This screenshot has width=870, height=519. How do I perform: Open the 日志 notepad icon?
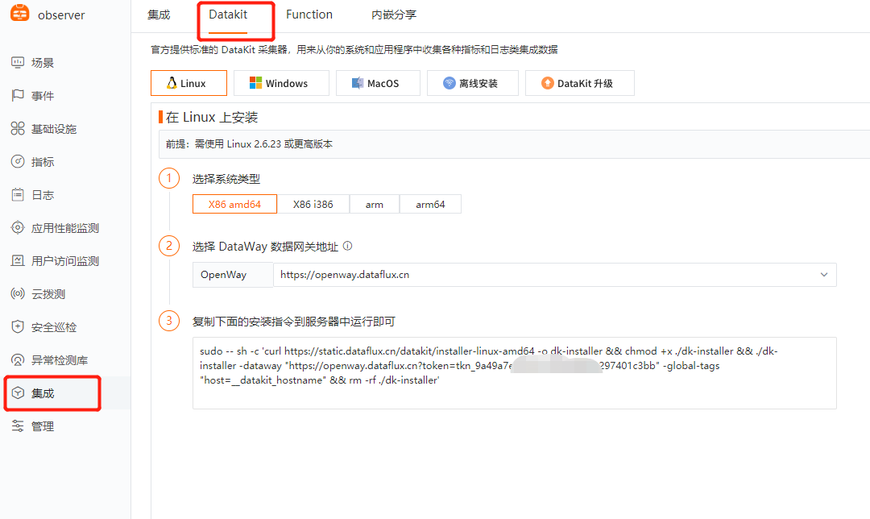pyautogui.click(x=18, y=195)
